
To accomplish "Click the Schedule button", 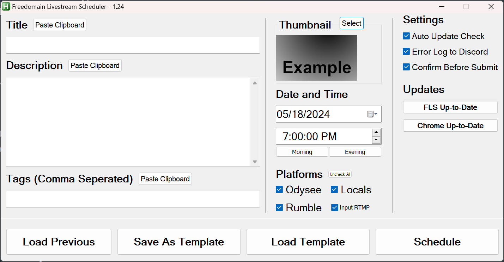I will click(x=437, y=242).
